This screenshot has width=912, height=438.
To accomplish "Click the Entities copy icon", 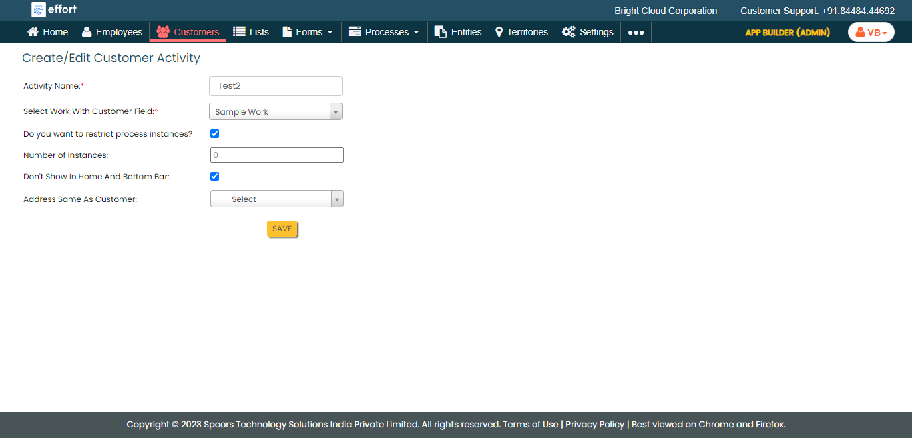I will [x=440, y=32].
